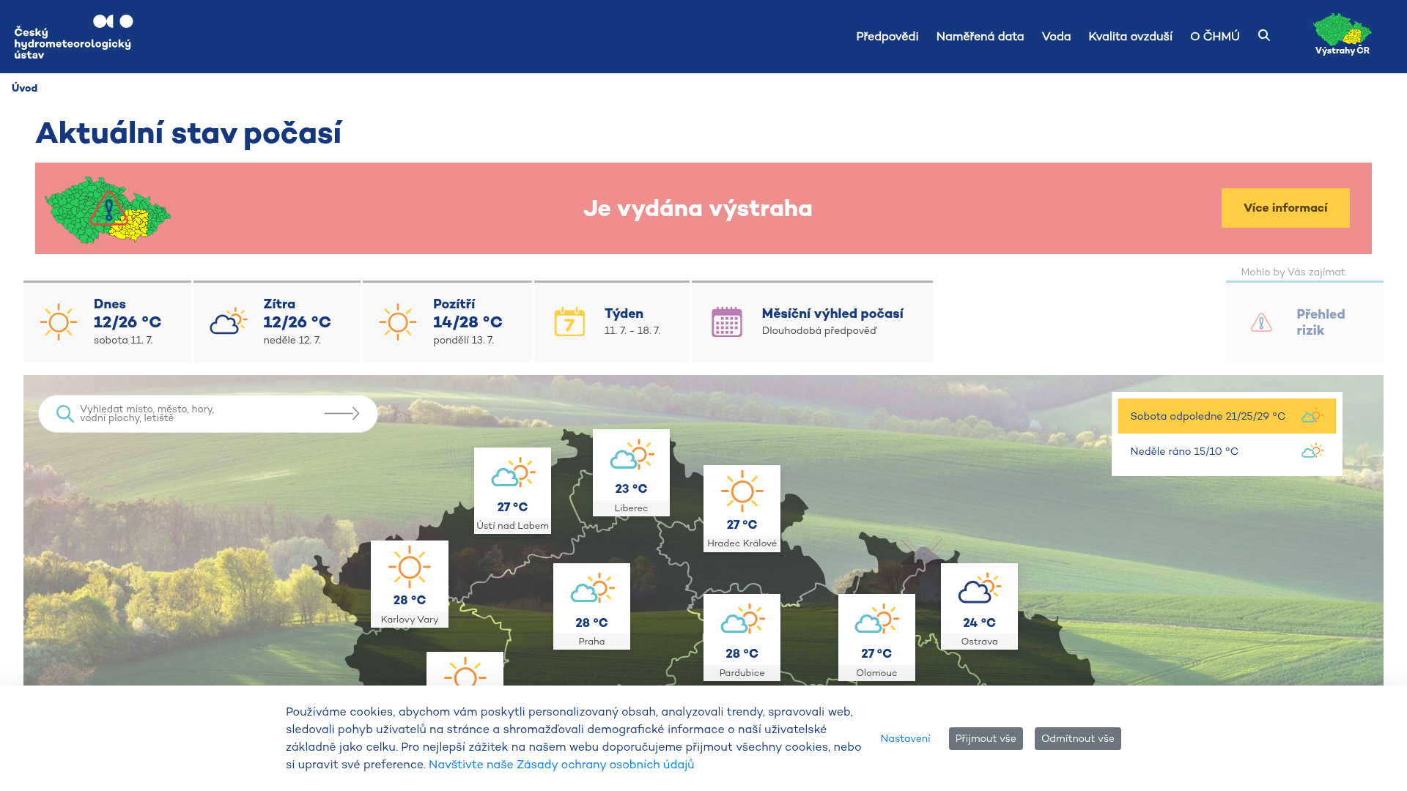Accept all cookies with Přijmout vše
The width and height of the screenshot is (1407, 791).
(x=986, y=738)
